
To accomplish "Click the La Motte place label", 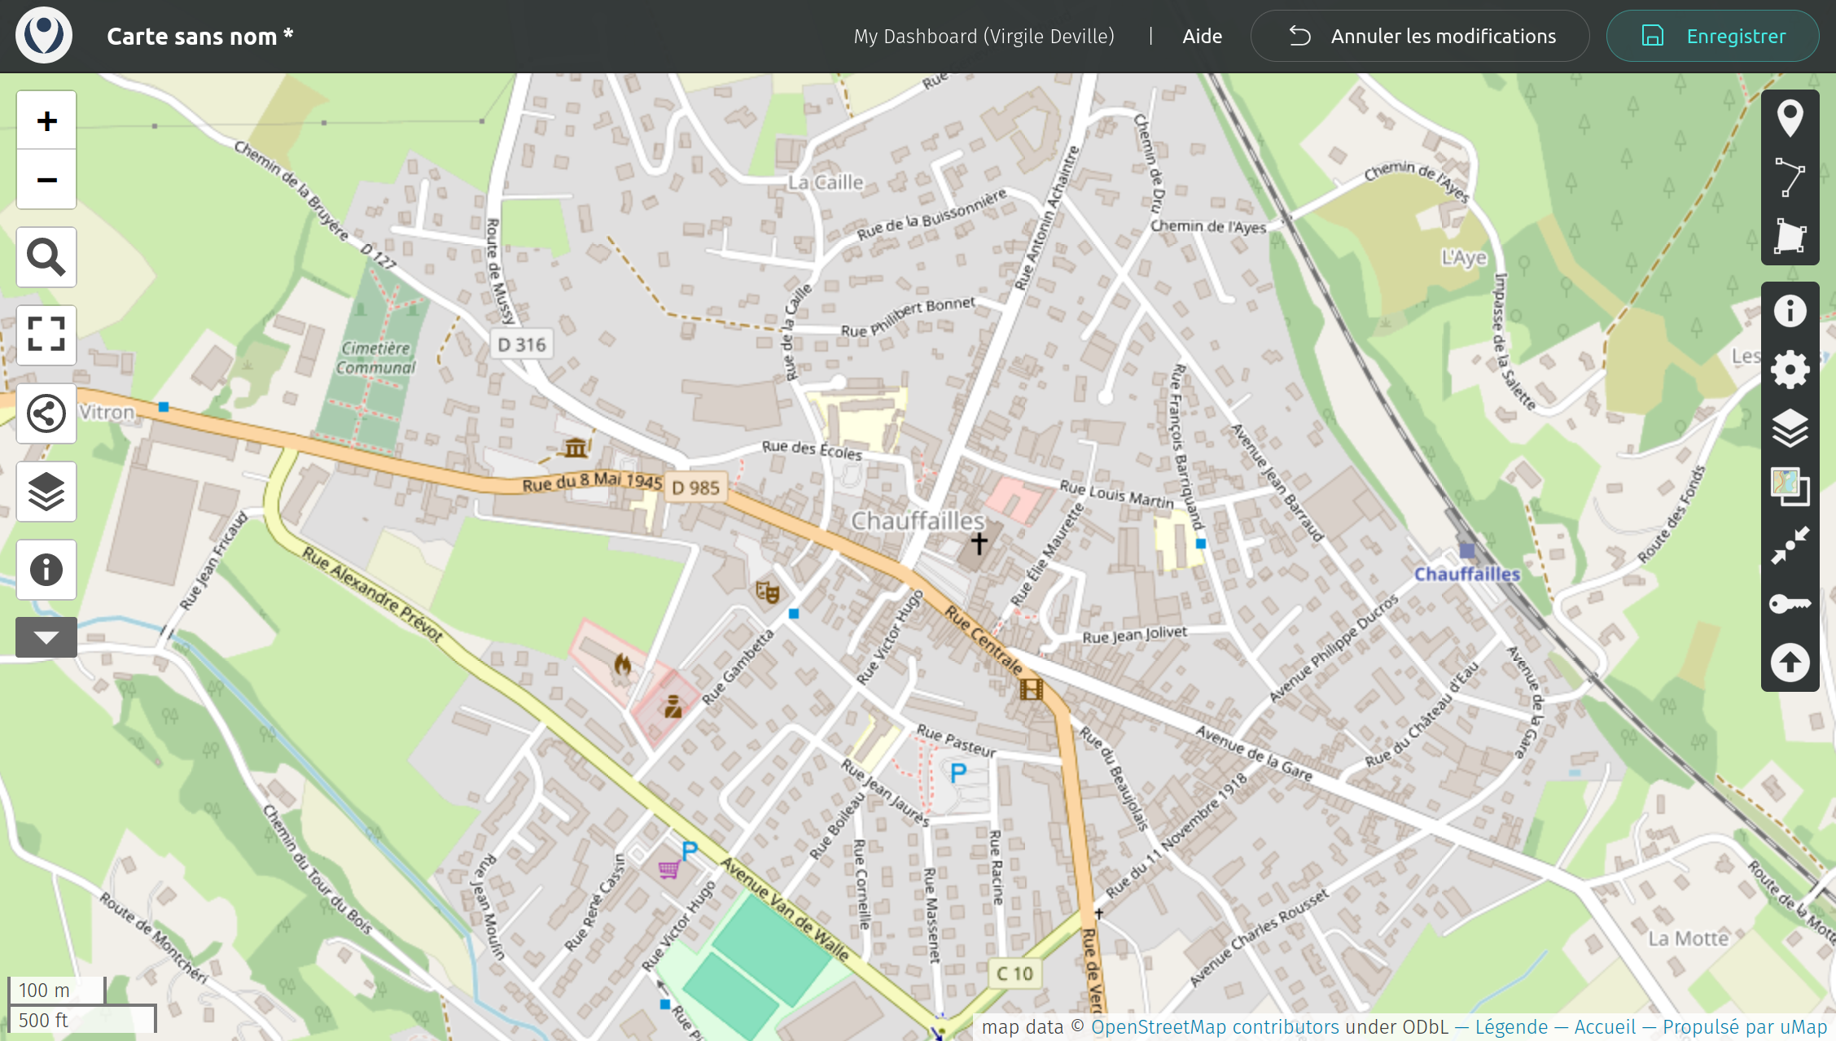I will pyautogui.click(x=1688, y=938).
